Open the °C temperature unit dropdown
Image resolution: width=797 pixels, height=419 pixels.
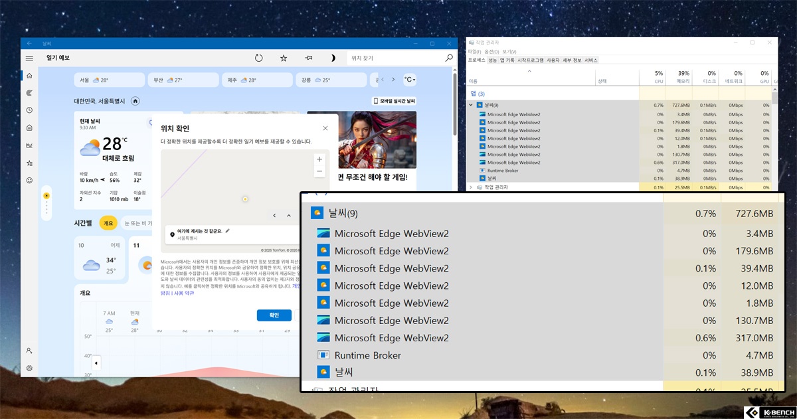(410, 80)
